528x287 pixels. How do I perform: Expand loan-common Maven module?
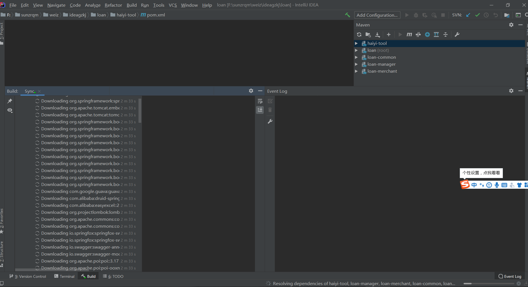point(356,57)
